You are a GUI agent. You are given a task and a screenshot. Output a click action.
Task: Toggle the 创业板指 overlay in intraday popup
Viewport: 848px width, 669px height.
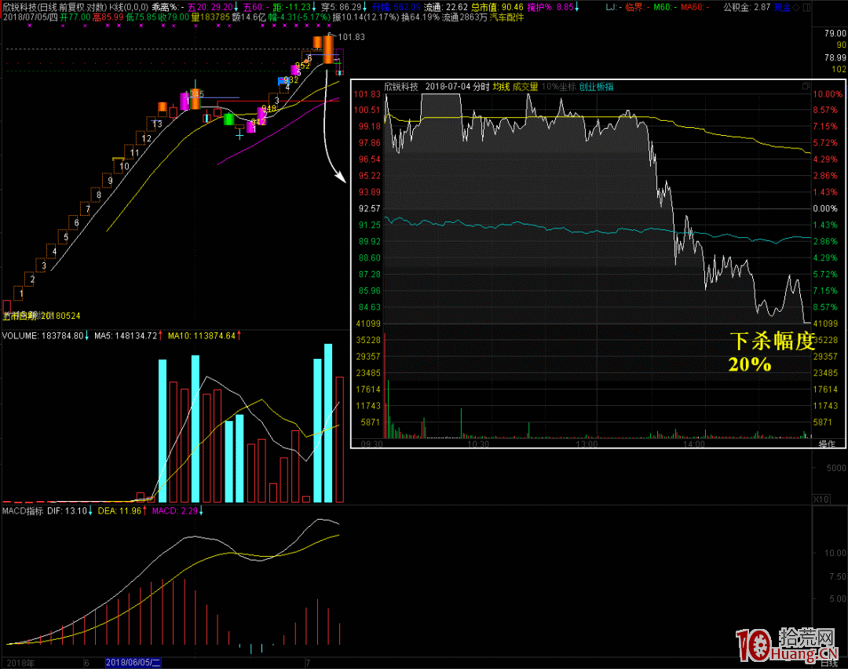pos(596,86)
